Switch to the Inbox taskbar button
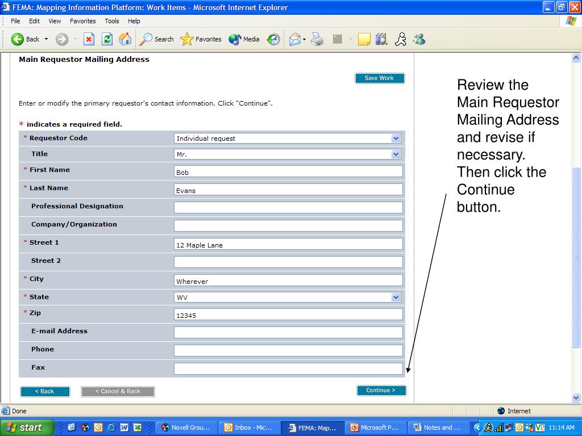The height and width of the screenshot is (436, 582). [249, 427]
